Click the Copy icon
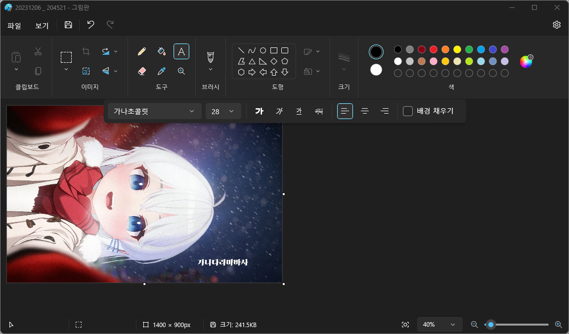This screenshot has height=334, width=569. [x=38, y=71]
